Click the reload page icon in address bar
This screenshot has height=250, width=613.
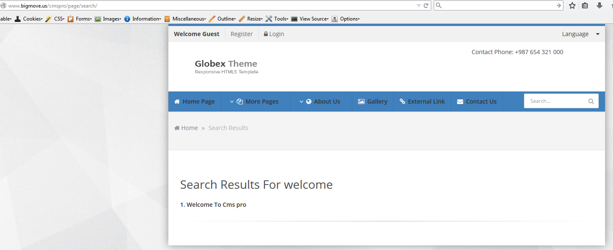coord(426,6)
